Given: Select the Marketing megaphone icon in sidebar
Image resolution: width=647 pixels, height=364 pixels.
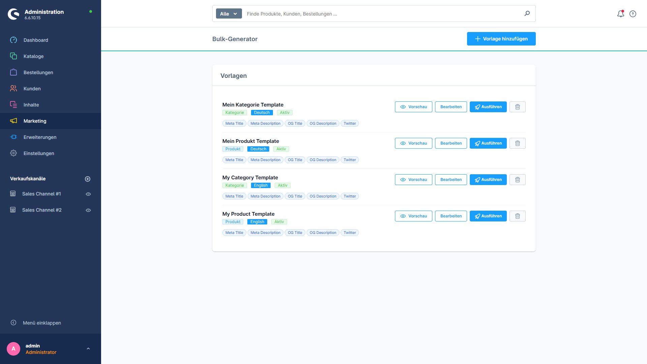Looking at the screenshot, I should 13,121.
